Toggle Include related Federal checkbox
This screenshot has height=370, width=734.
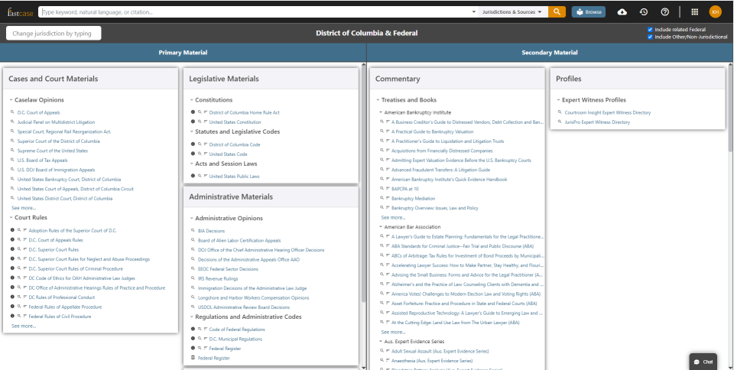tap(650, 30)
